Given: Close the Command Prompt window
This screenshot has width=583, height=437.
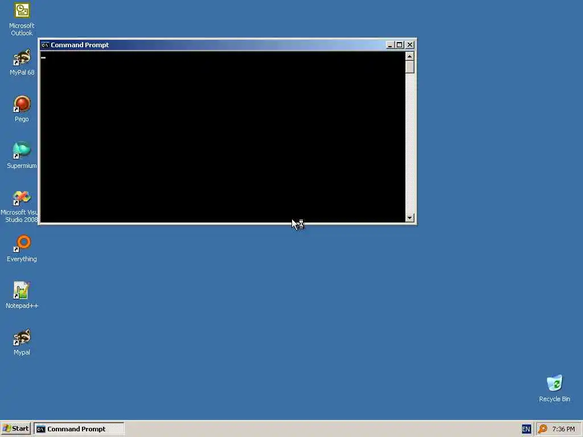Looking at the screenshot, I should pos(410,45).
